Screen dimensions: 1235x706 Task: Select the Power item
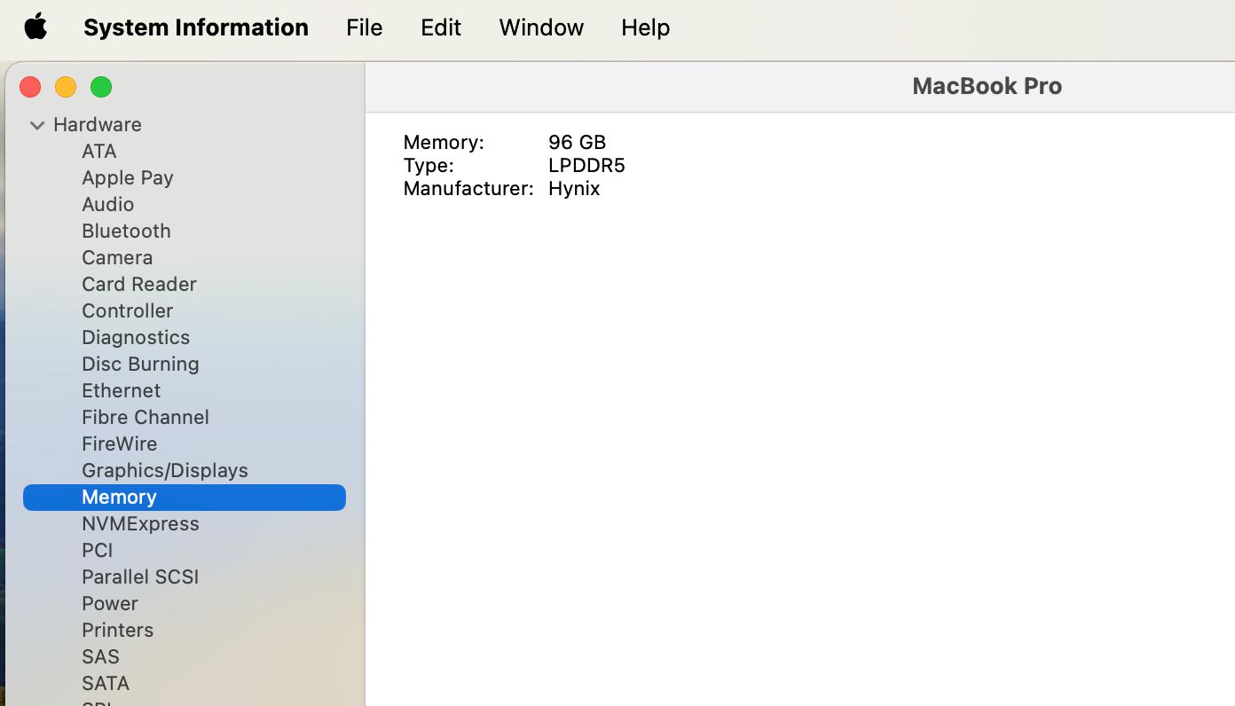(110, 603)
